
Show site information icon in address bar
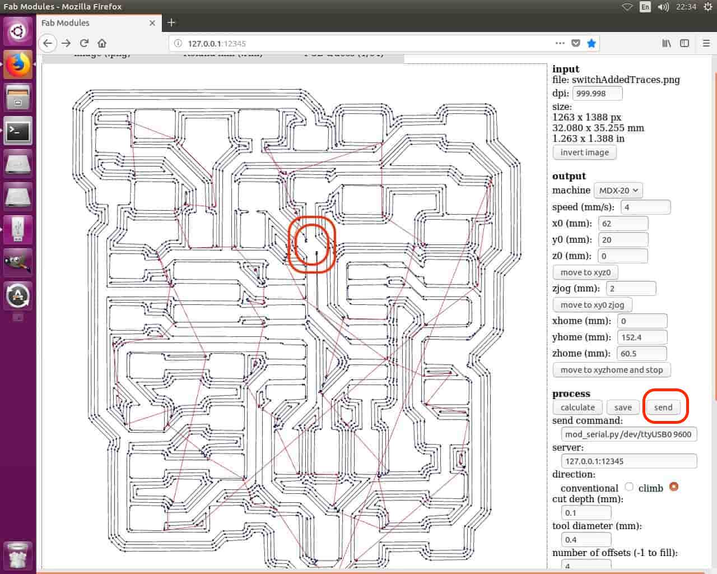pos(178,43)
